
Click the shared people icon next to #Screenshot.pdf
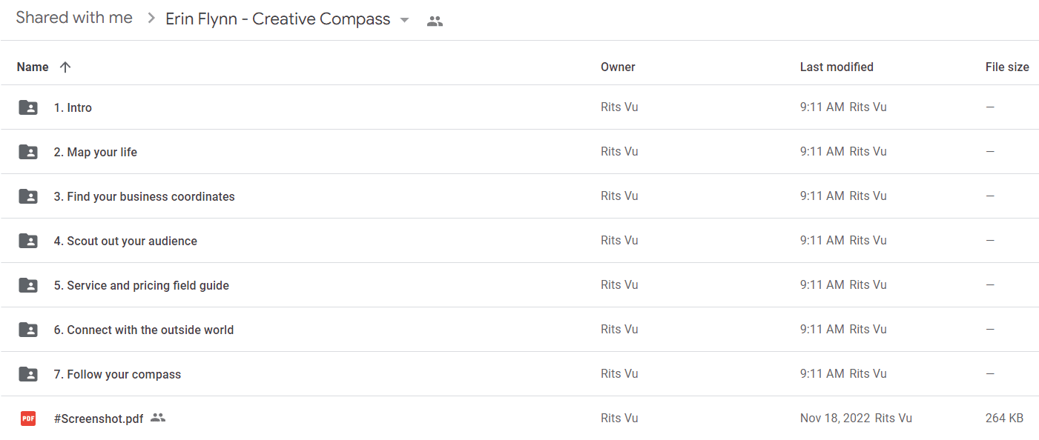coord(157,418)
